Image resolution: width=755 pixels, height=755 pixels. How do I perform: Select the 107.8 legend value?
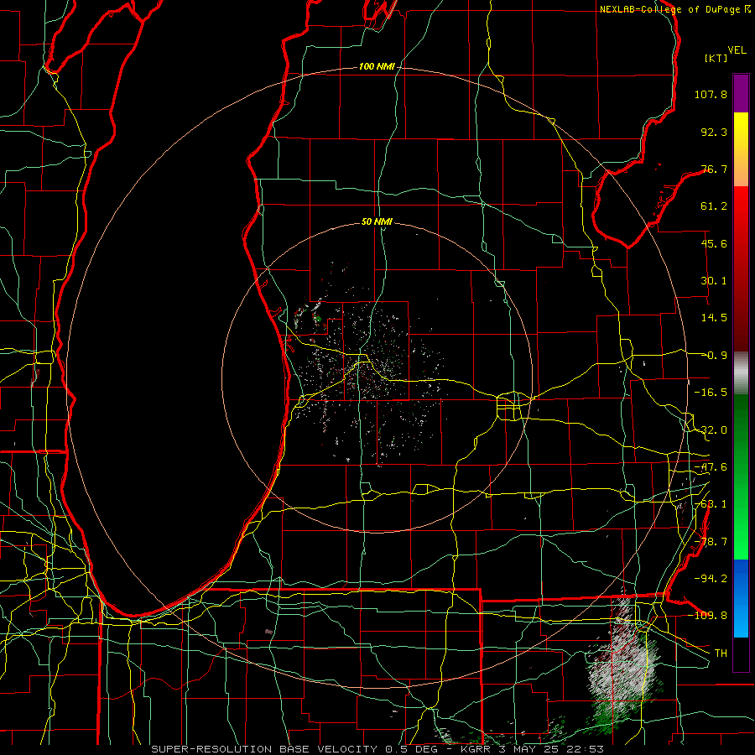click(x=711, y=94)
